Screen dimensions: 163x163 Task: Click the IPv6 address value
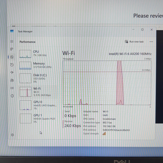click(116, 130)
